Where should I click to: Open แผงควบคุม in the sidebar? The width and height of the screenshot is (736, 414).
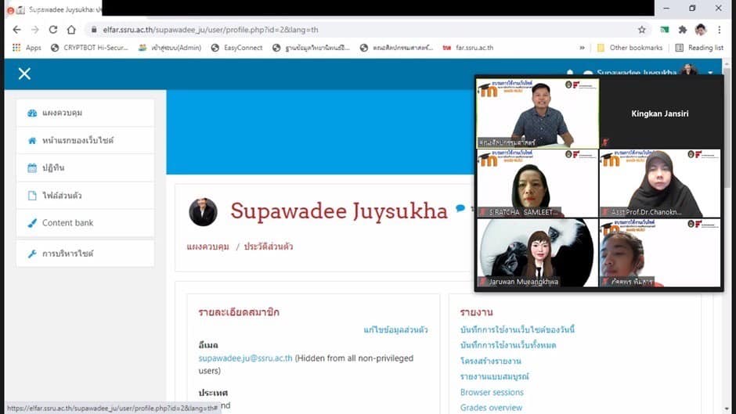[x=62, y=113]
